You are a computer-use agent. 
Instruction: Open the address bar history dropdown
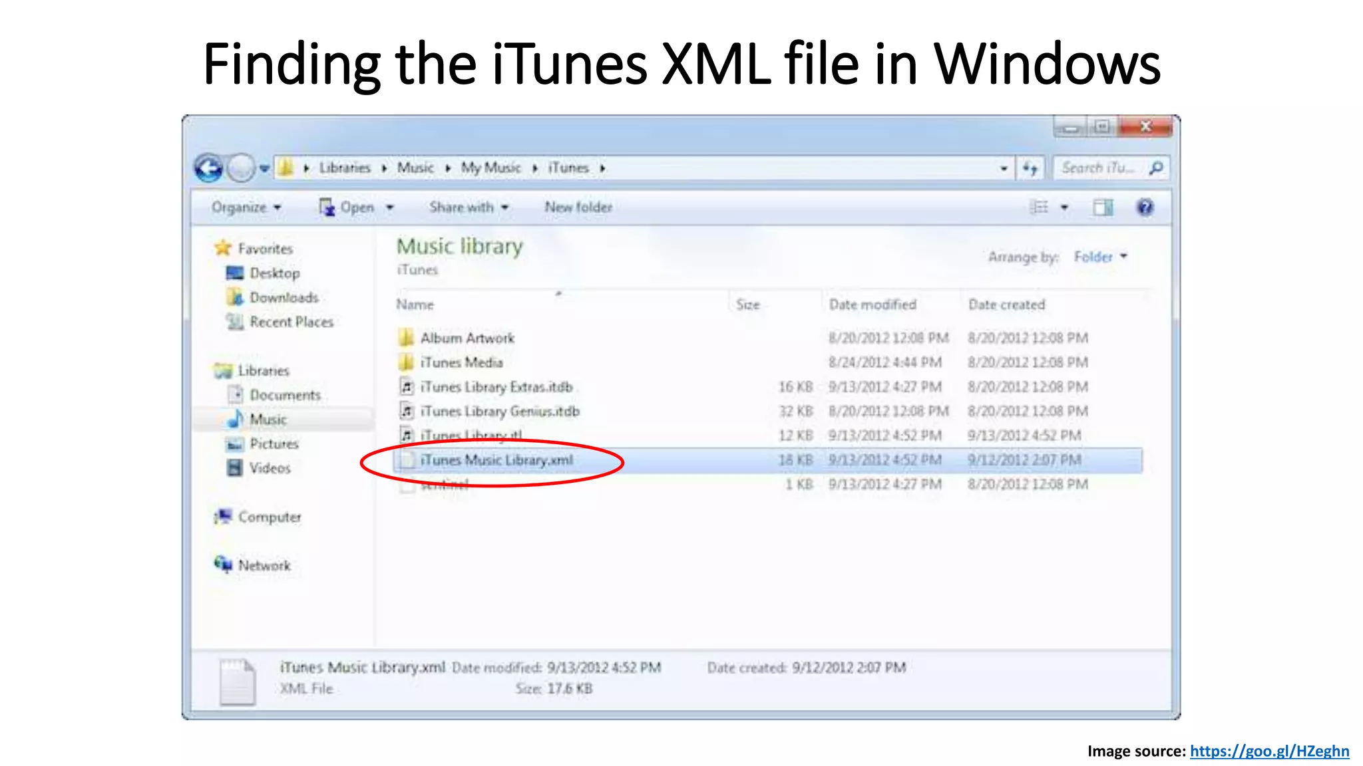(1004, 168)
